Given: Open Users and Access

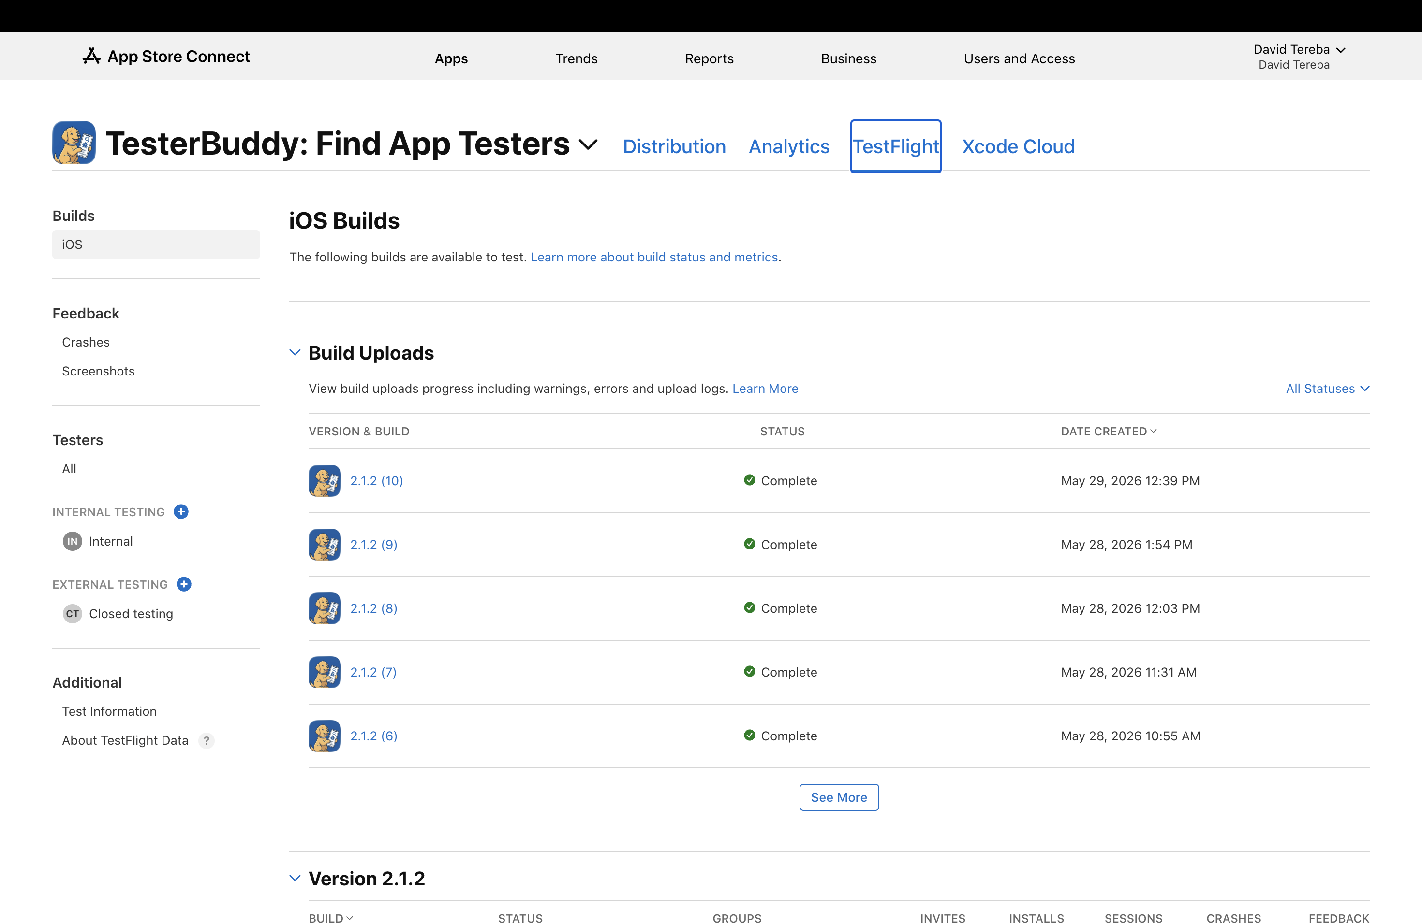Looking at the screenshot, I should (1019, 58).
